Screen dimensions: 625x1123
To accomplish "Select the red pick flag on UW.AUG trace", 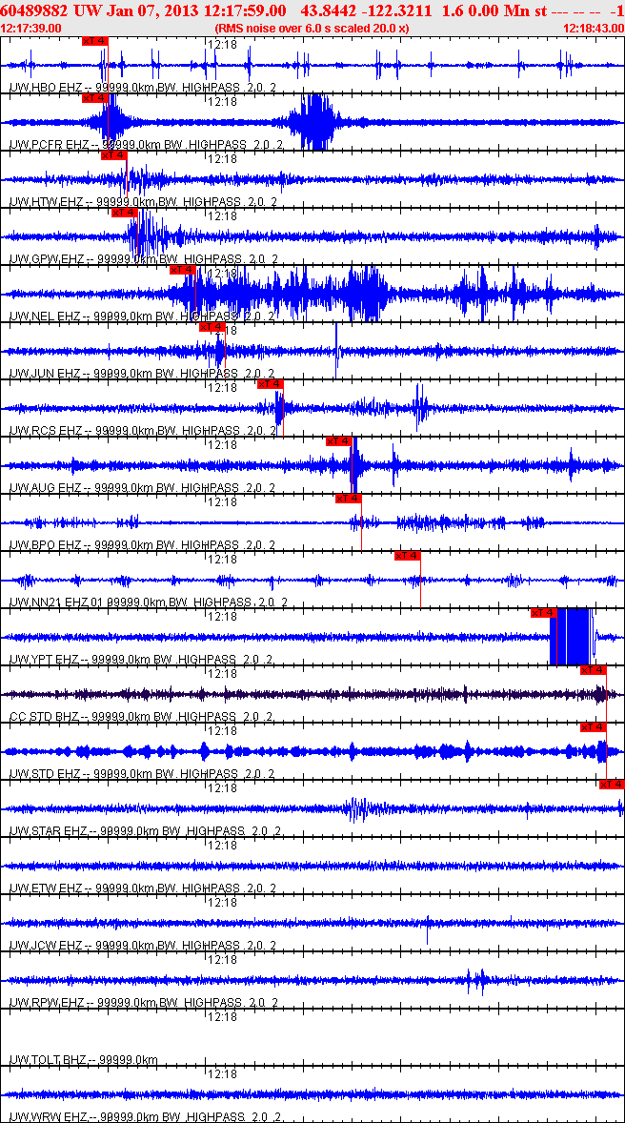I will (x=339, y=441).
